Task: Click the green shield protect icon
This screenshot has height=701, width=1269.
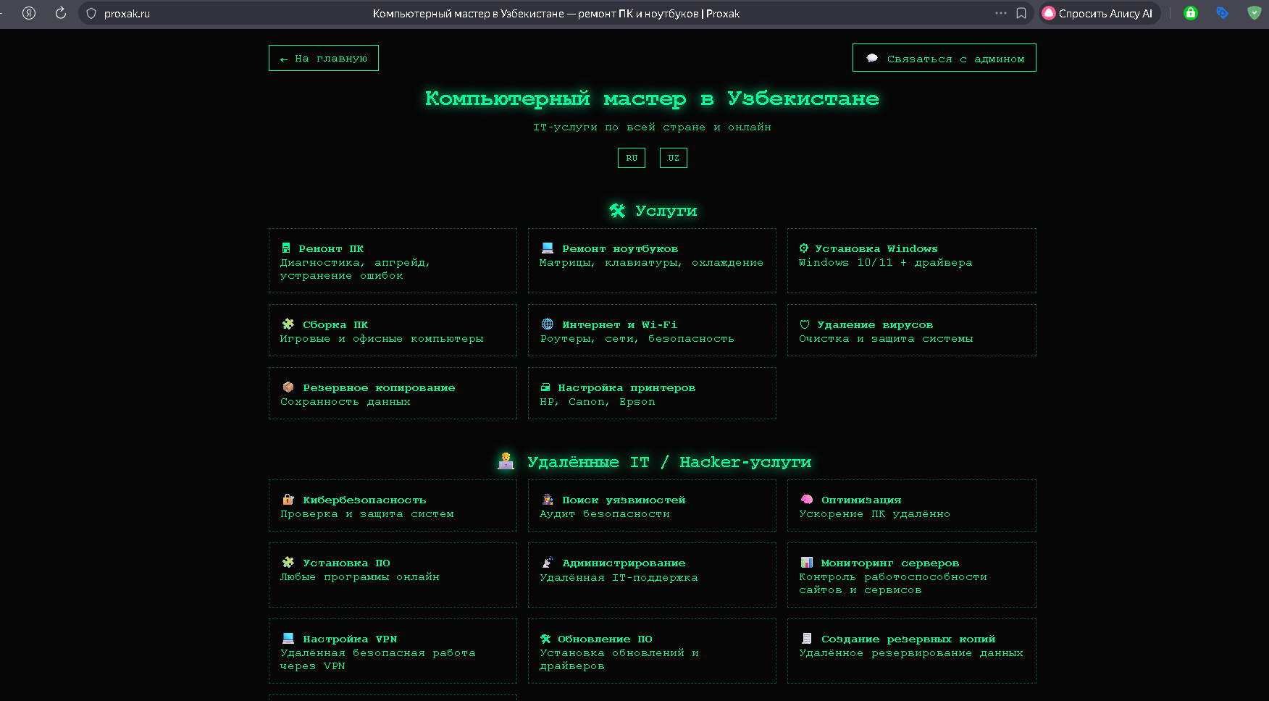Action: (1255, 13)
